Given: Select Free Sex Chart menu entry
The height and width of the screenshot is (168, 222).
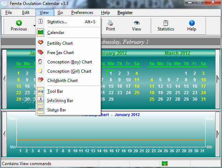Looking at the screenshot, I should coord(68,53).
